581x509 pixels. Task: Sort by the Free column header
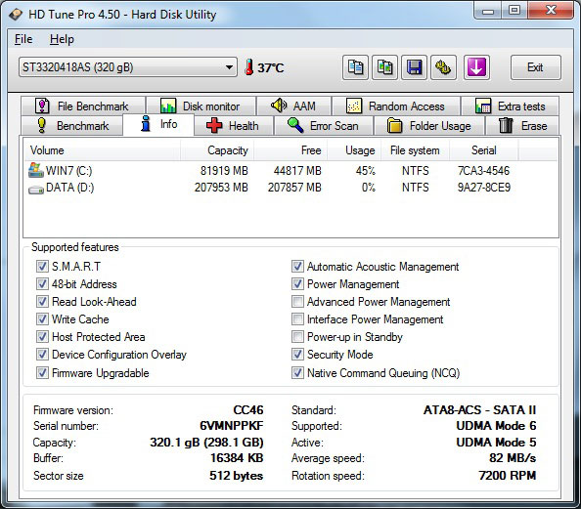290,150
